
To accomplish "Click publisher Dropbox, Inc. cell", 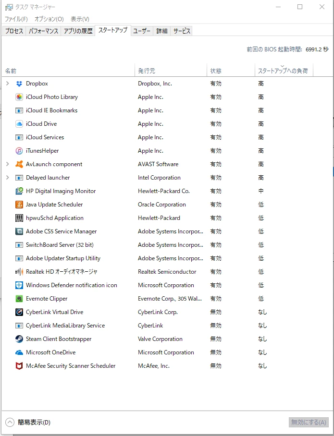I will pos(155,84).
